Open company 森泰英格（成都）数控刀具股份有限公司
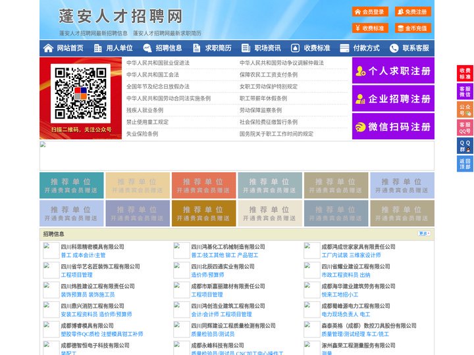This screenshot has height=355, width=474. pos(369,325)
